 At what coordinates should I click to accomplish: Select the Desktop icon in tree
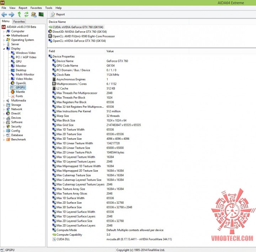pyautogui.click(x=13, y=70)
